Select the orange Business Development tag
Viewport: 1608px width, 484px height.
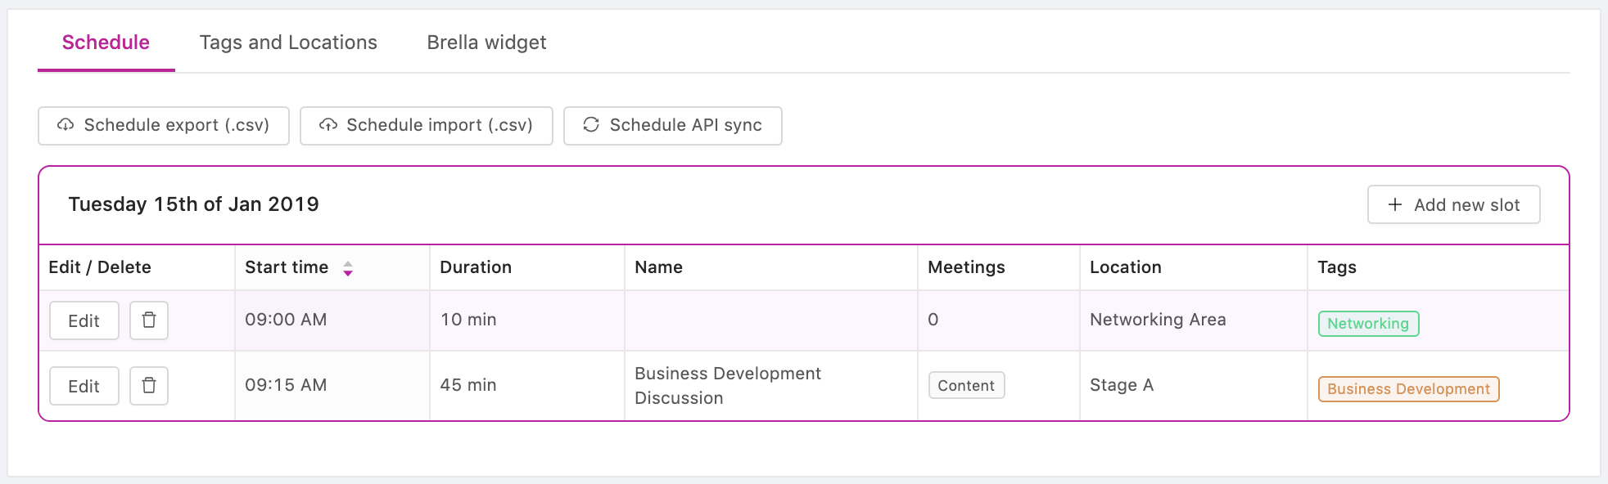tap(1408, 389)
